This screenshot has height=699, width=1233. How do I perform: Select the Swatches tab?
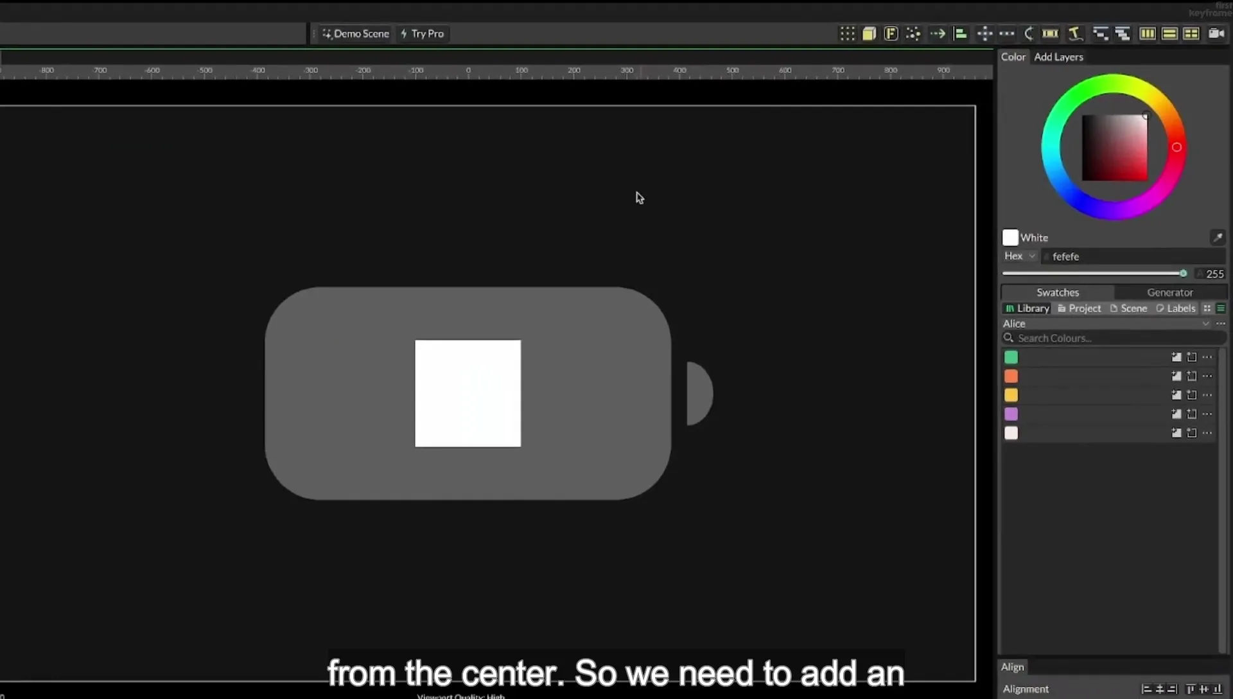(x=1058, y=293)
